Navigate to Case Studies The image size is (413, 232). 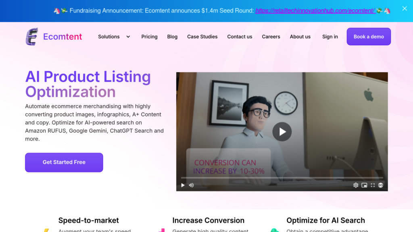coord(202,37)
